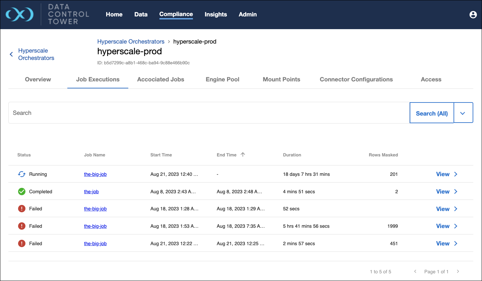Expand the search filter dropdown arrow

463,113
